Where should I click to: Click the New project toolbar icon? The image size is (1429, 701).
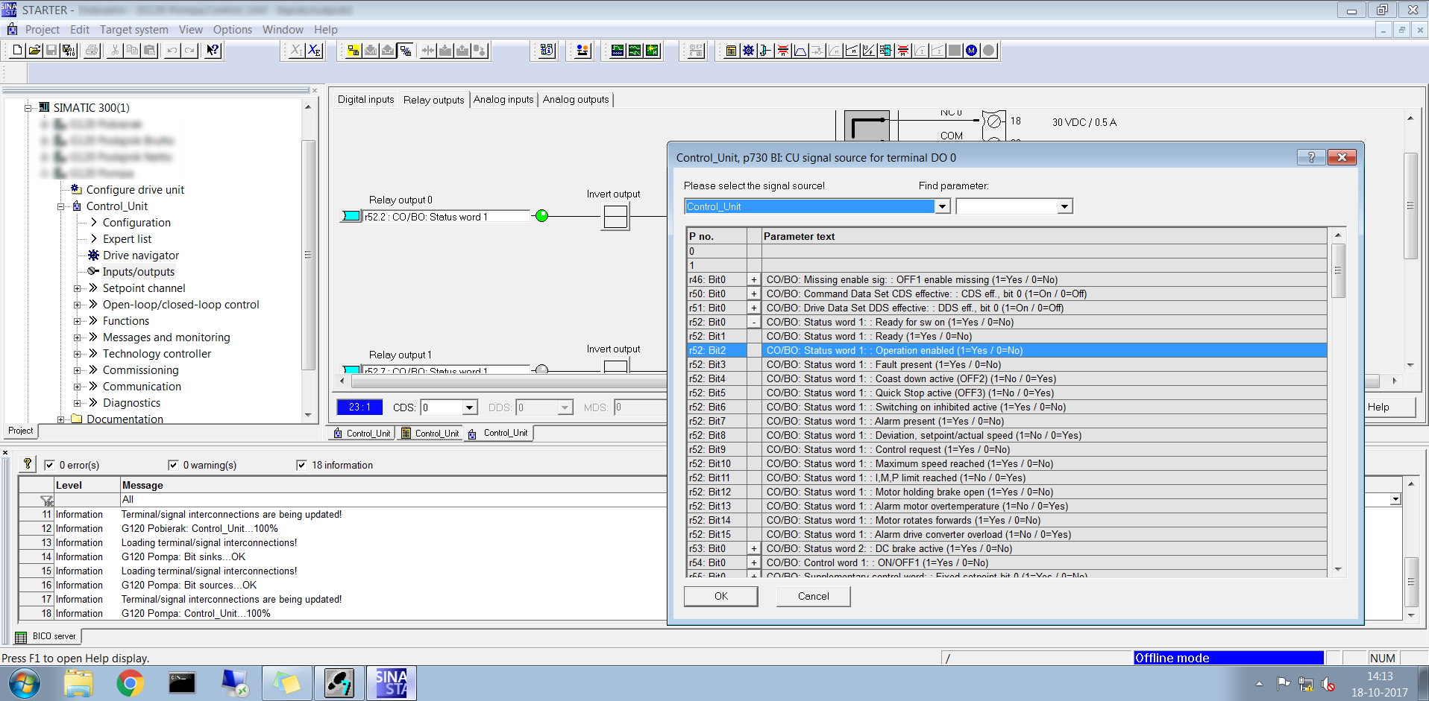coord(17,50)
